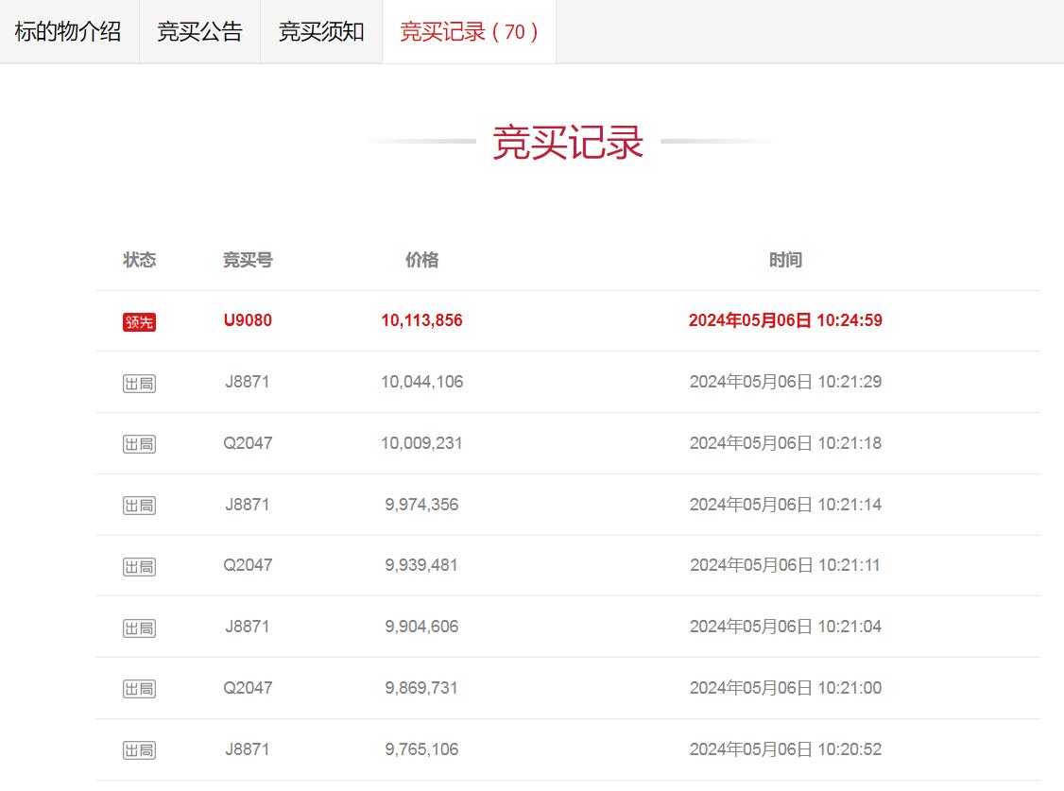Click the 竞买号 column header
The width and height of the screenshot is (1064, 791).
click(248, 260)
